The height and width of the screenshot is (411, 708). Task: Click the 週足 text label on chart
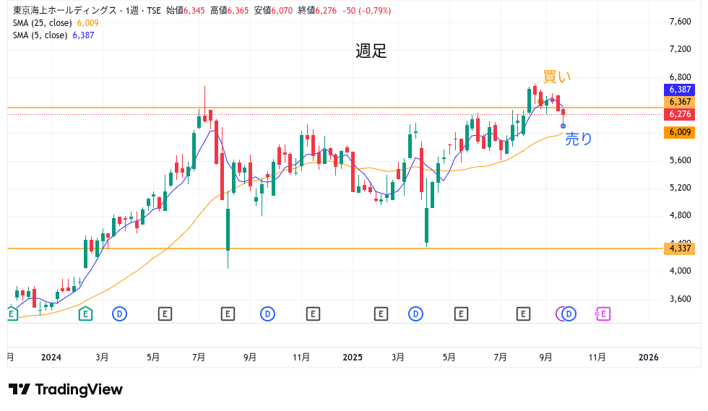pyautogui.click(x=371, y=51)
